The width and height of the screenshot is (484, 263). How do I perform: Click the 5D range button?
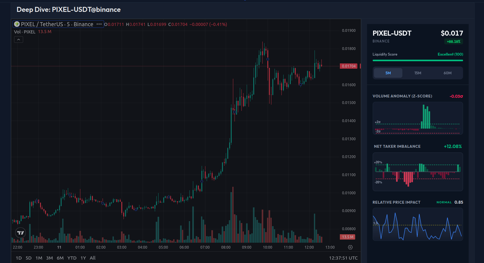tap(28, 258)
